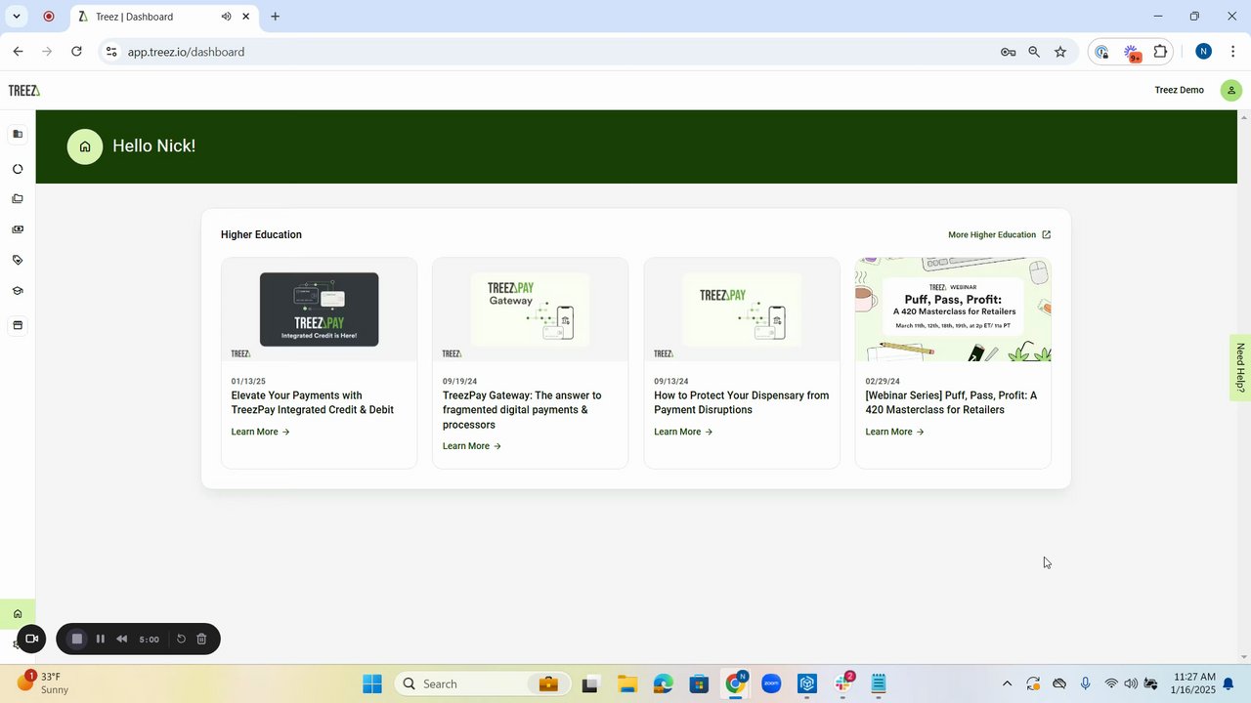Screen dimensions: 1251x703
Task: Click the TreezPay Gateway thumbnail image
Action: pos(530,310)
